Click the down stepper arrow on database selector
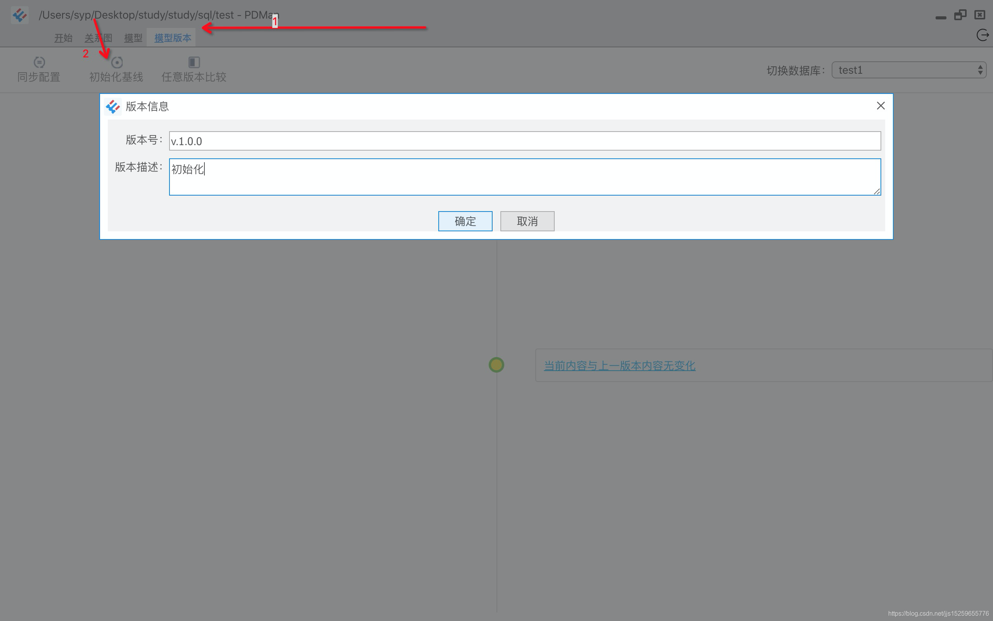This screenshot has width=993, height=621. pyautogui.click(x=980, y=73)
